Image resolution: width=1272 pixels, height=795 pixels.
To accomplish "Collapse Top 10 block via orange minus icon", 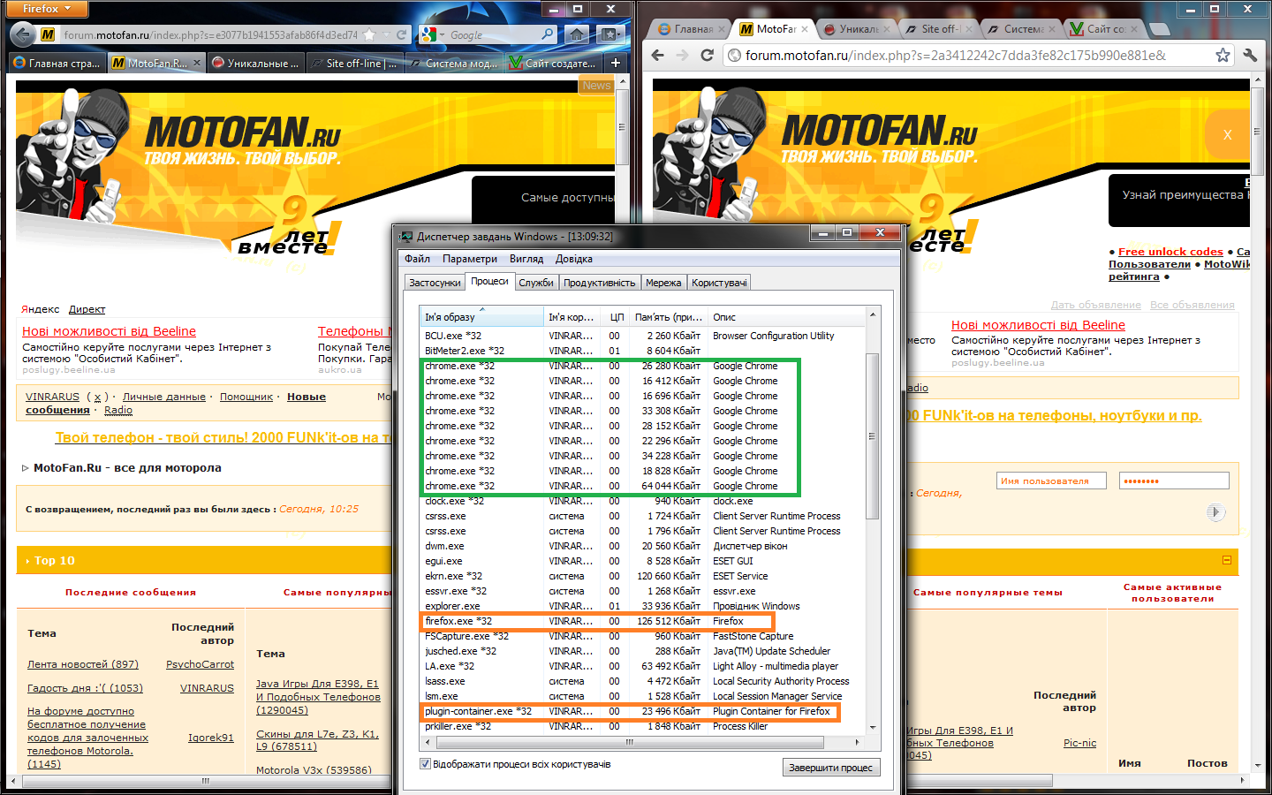I will 1227,560.
